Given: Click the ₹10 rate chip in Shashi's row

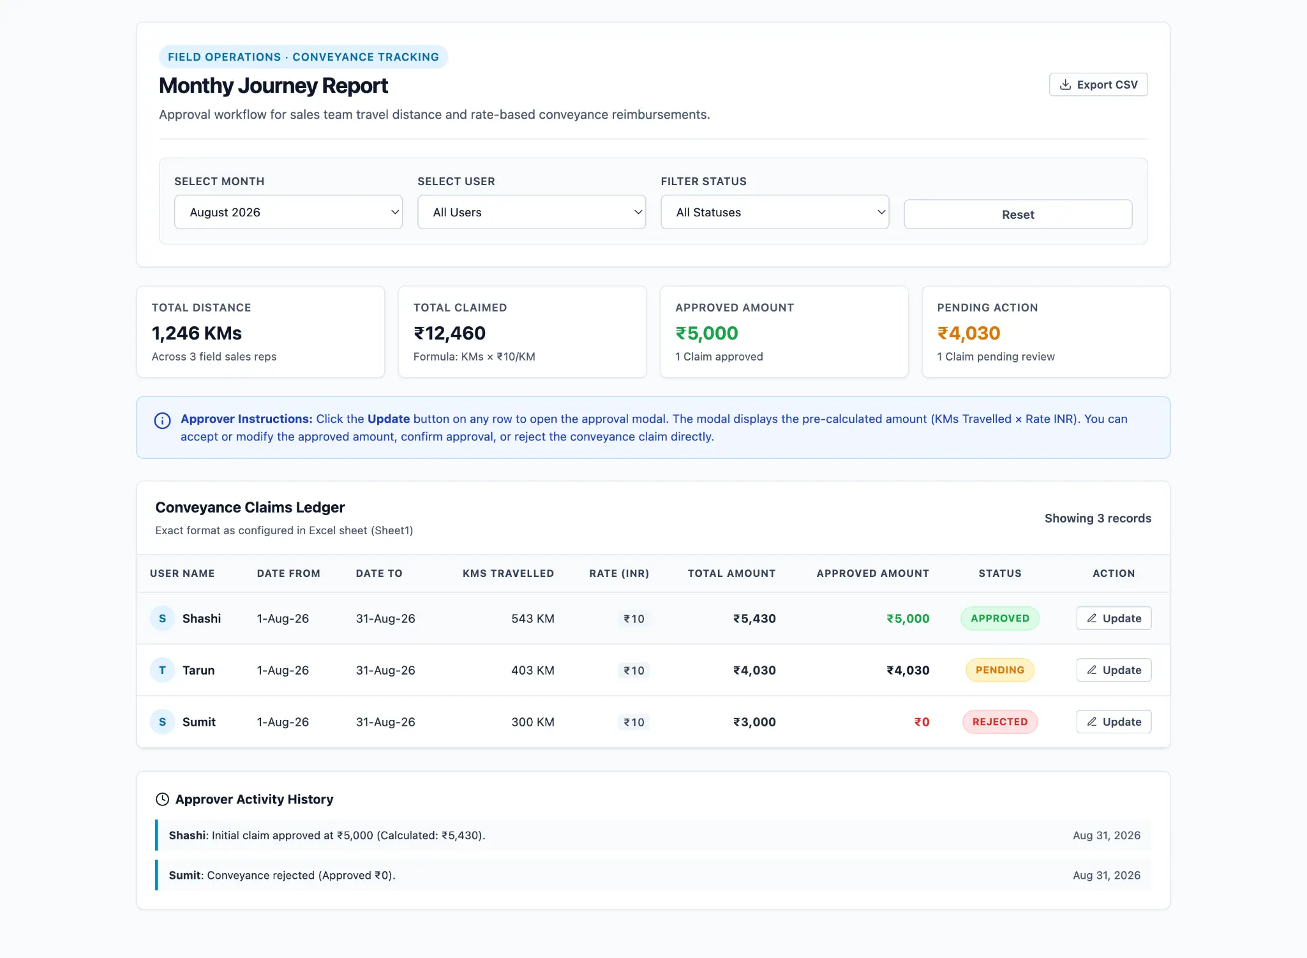Looking at the screenshot, I should [634, 618].
